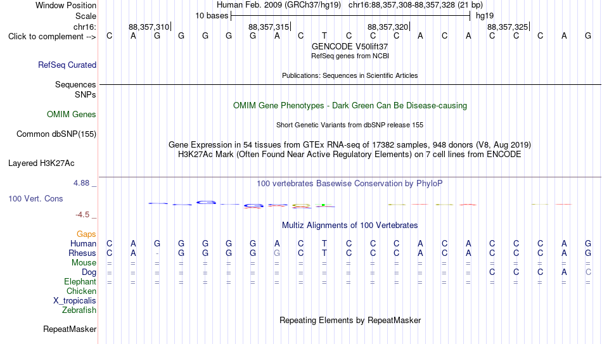Click the 88,357,325 ruler coordinate

click(508, 27)
